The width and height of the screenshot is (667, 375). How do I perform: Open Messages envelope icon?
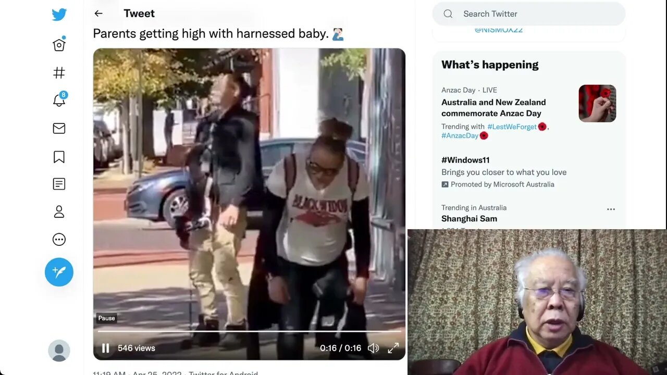point(59,128)
